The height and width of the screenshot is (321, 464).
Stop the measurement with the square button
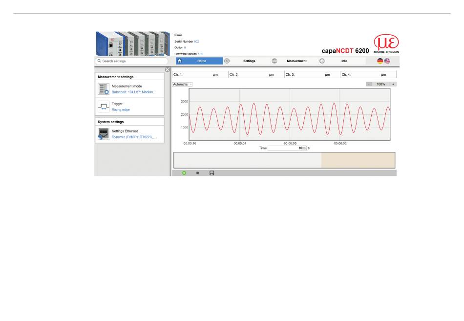coord(197,173)
